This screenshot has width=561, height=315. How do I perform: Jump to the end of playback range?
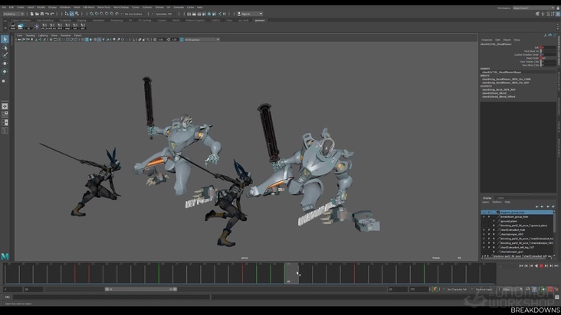556,265
